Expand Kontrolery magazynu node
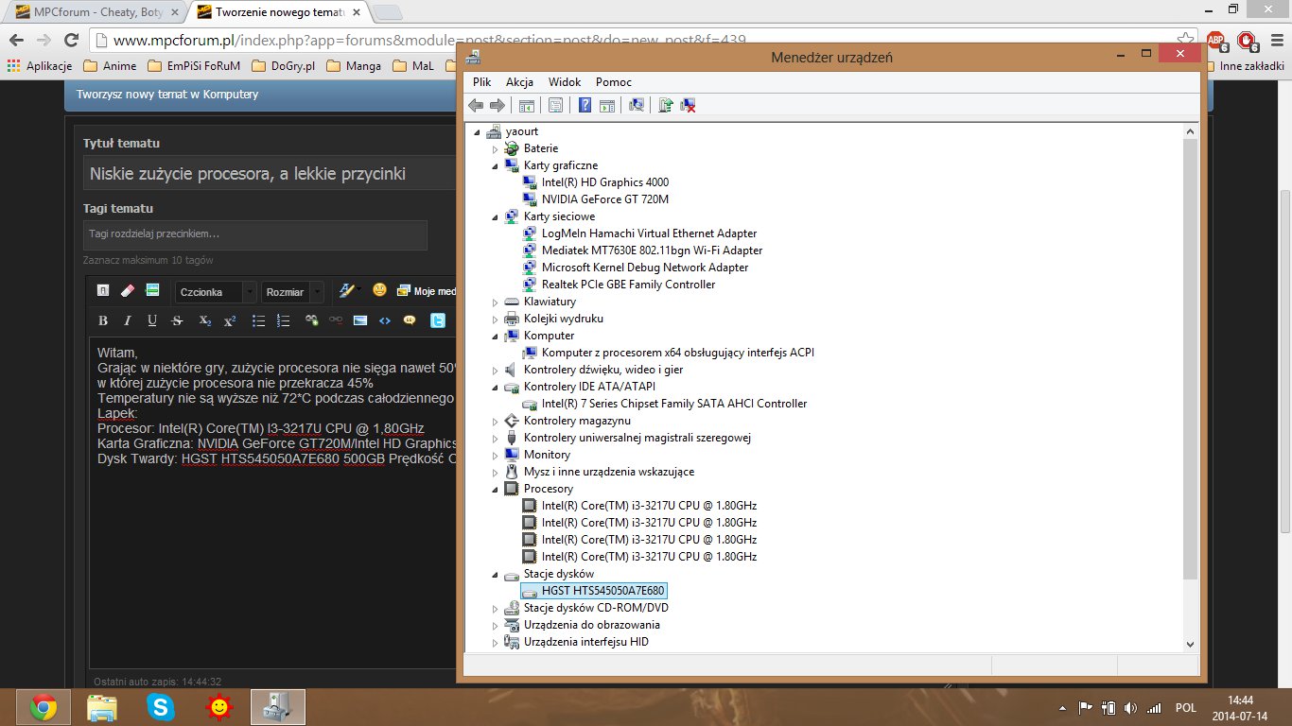This screenshot has height=726, width=1292. pos(495,421)
